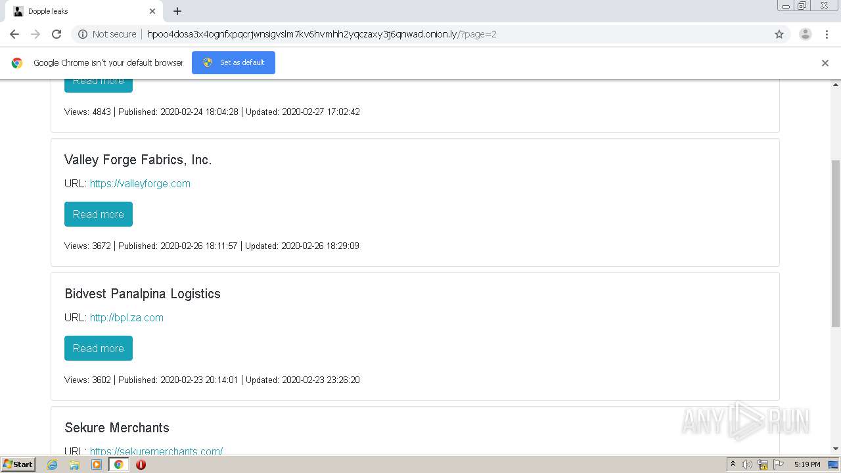Click the address bar URL
The height and width of the screenshot is (473, 841).
coord(321,34)
